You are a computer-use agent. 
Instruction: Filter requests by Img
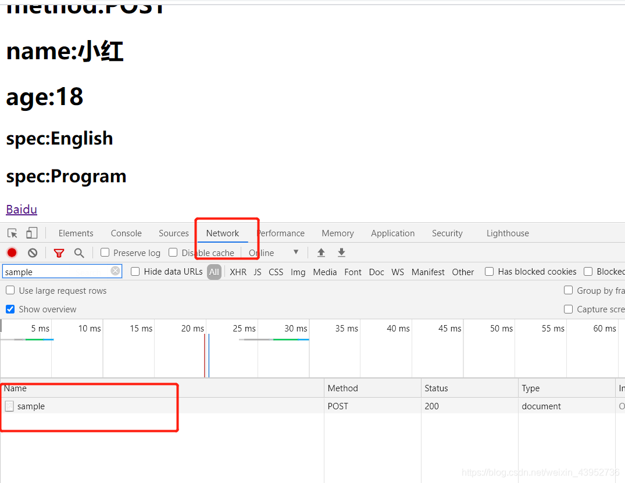click(298, 272)
